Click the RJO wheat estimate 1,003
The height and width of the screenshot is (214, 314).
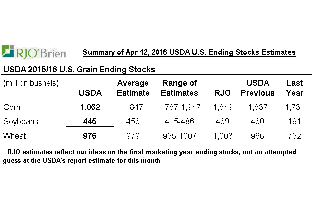click(222, 136)
